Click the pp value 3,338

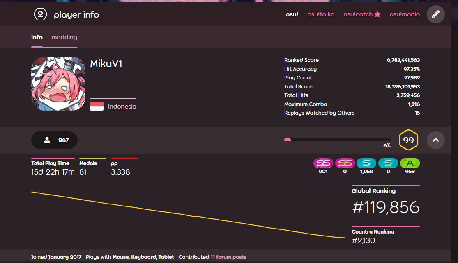click(120, 172)
